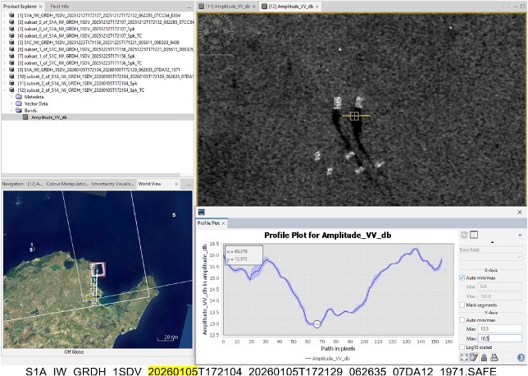Viewport: 528px width, 376px height.
Task: Open the Uncertainty Visualisation tab
Action: point(112,184)
